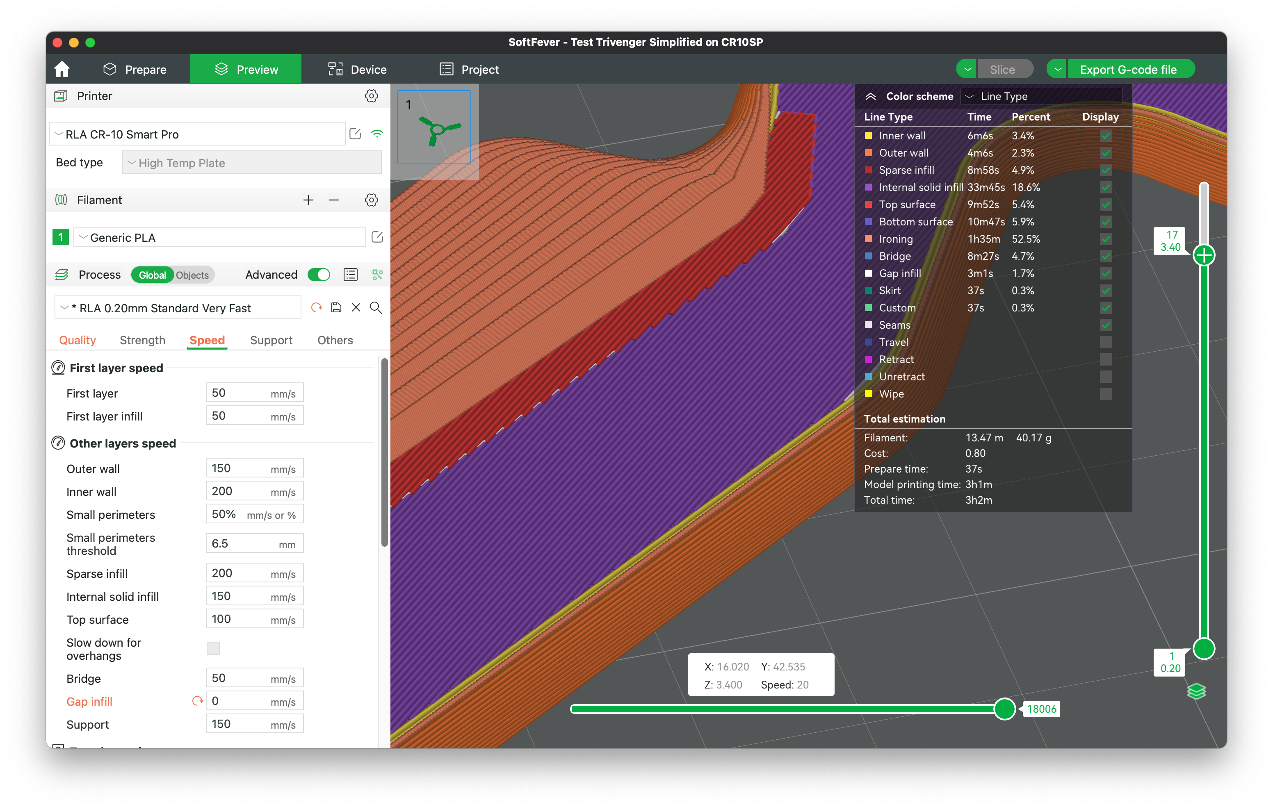Click the home icon in top bar
The height and width of the screenshot is (809, 1273).
click(62, 69)
